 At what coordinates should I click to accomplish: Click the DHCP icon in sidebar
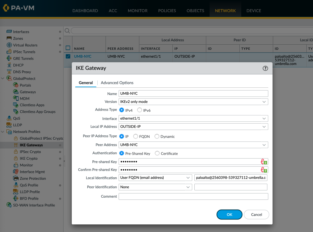pyautogui.click(x=9, y=65)
